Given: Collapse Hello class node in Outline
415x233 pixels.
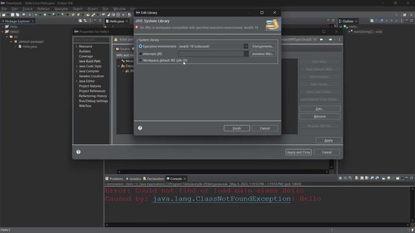Looking at the screenshot, I should tap(340, 27).
